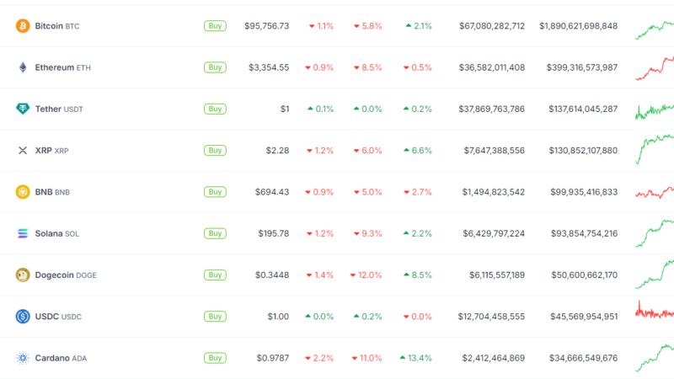Click the USDC row Buy button
The image size is (674, 379).
pos(215,317)
